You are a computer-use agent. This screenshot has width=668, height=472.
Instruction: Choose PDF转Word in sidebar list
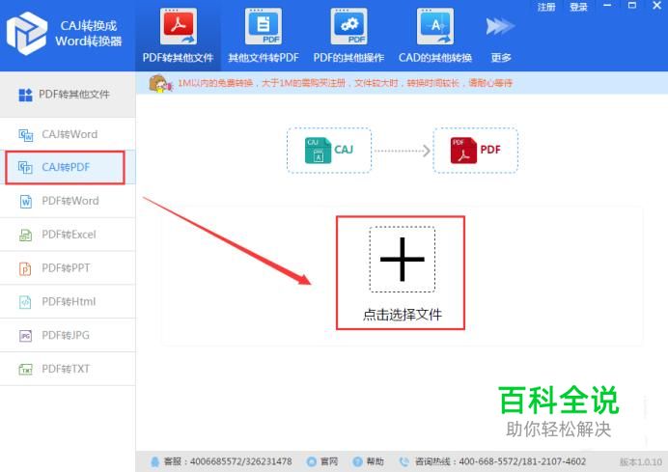click(x=68, y=201)
